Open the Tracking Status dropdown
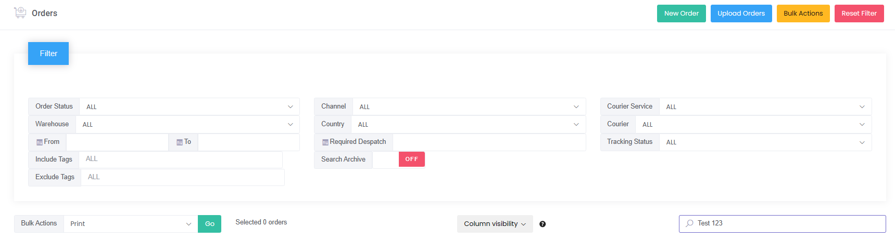Screen dimensions: 895x240 (765, 142)
